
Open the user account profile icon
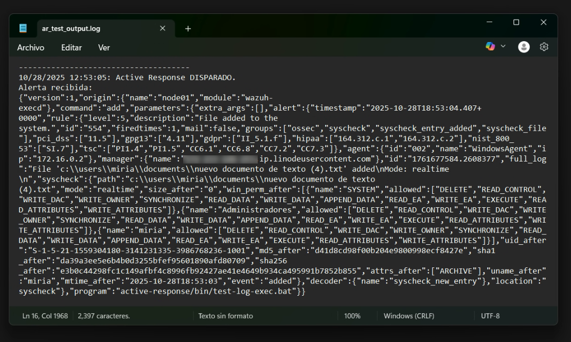pyautogui.click(x=524, y=47)
